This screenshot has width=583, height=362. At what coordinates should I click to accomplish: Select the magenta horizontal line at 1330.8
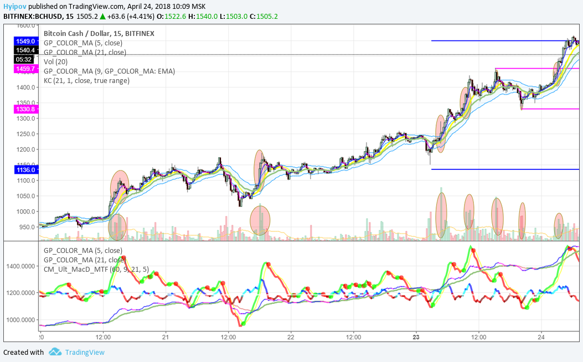point(550,109)
